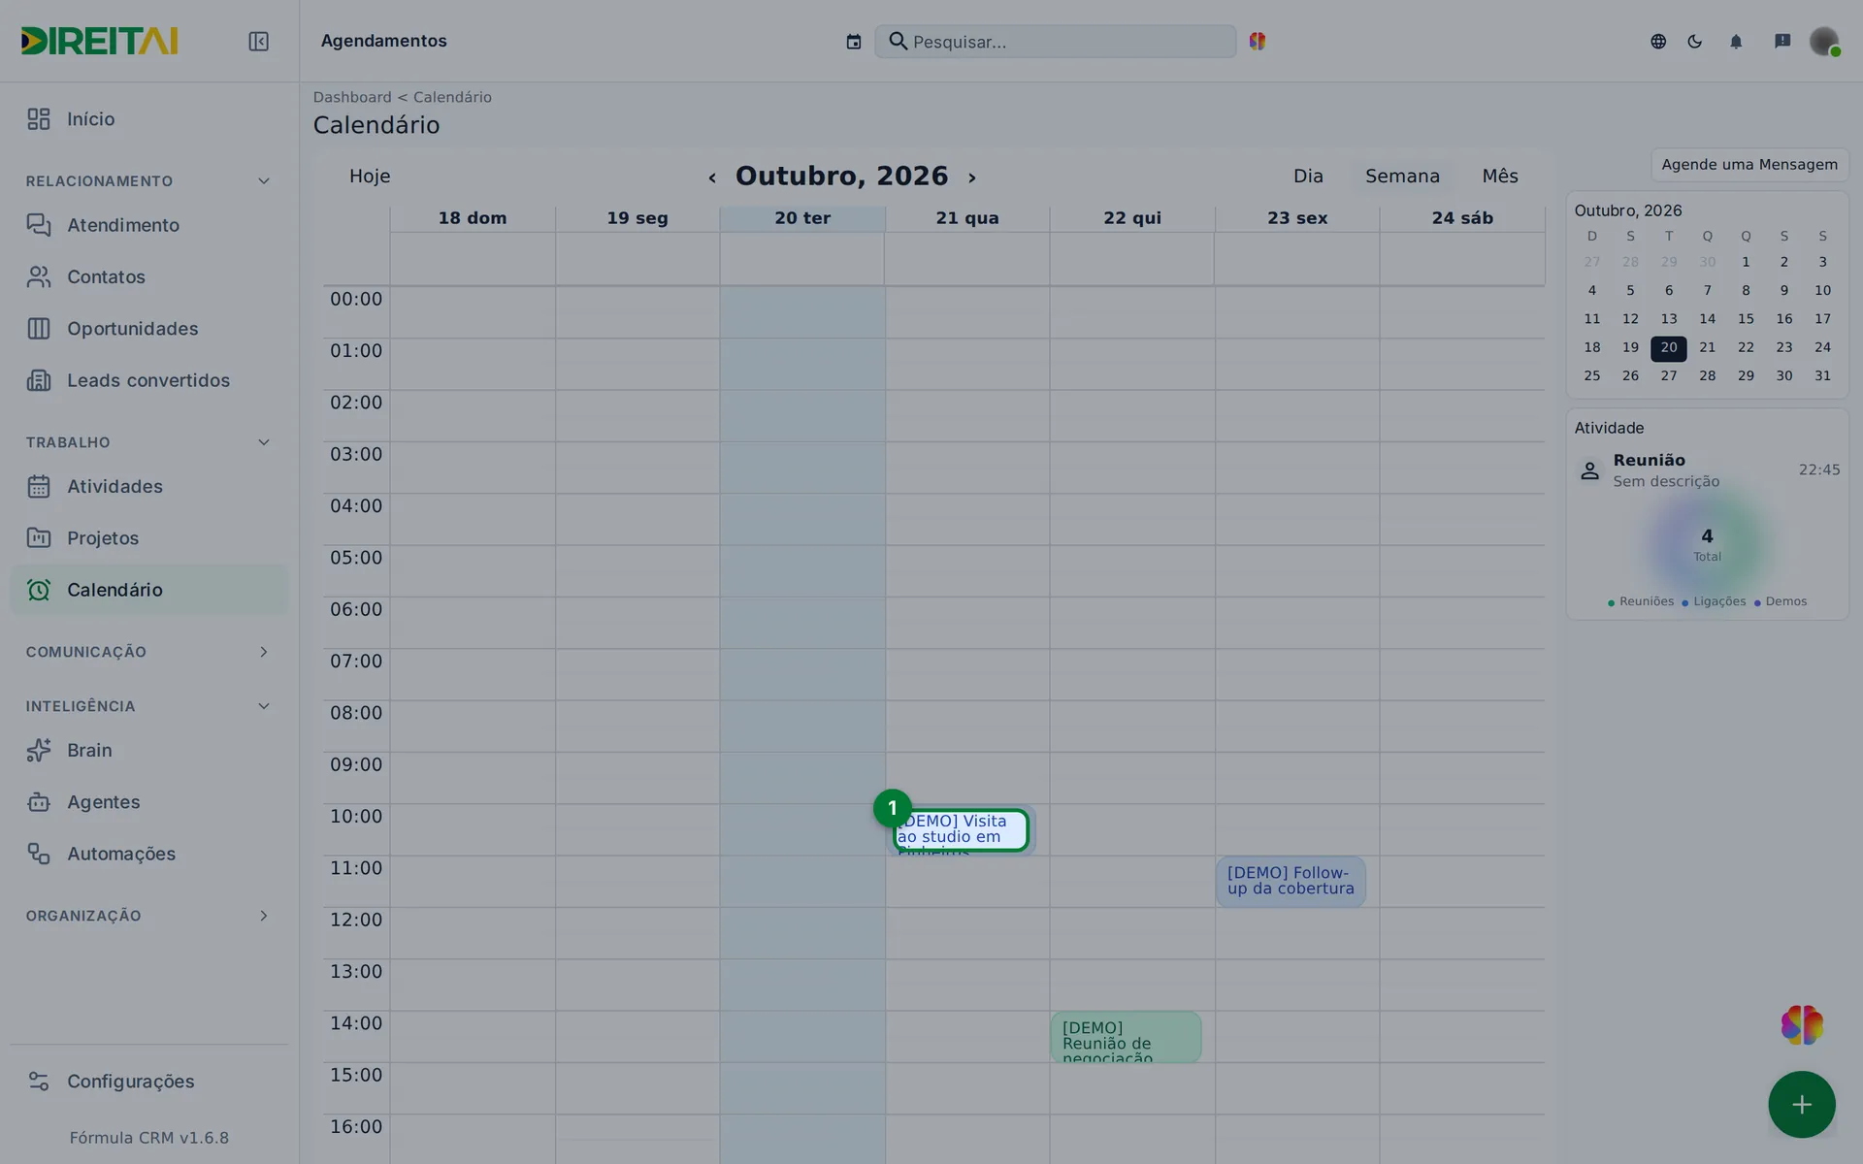Open Configurações settings

click(x=149, y=1082)
